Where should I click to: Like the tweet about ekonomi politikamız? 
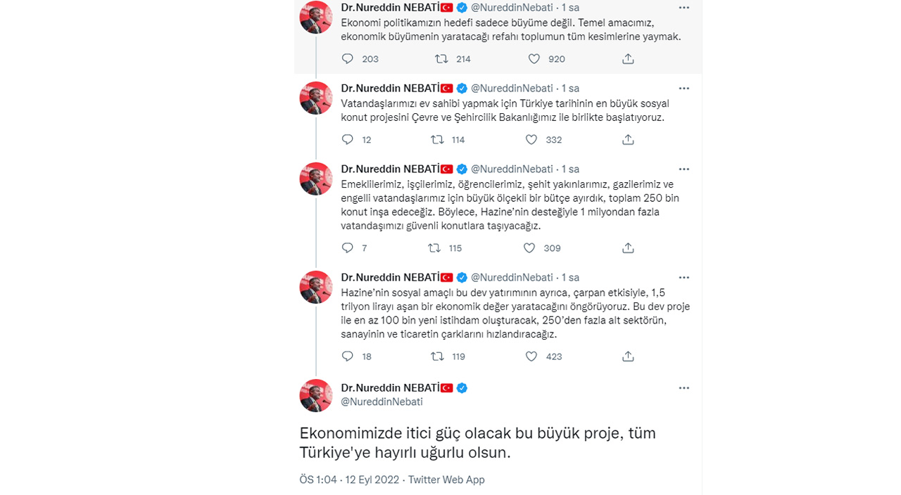(534, 59)
